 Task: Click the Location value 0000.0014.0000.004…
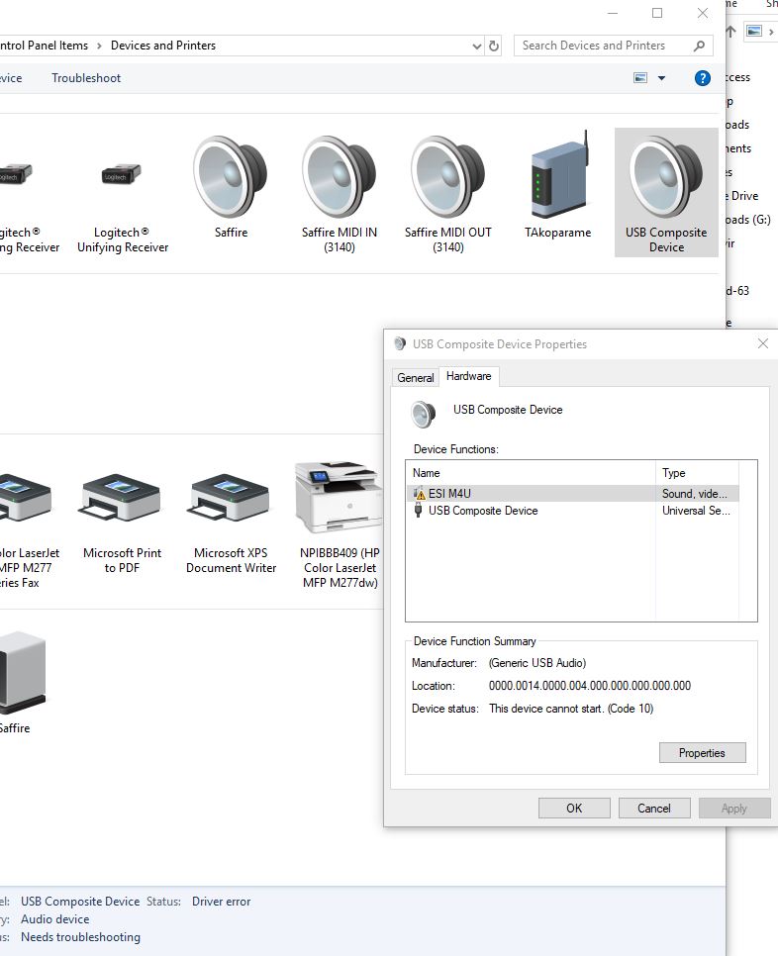(x=590, y=686)
